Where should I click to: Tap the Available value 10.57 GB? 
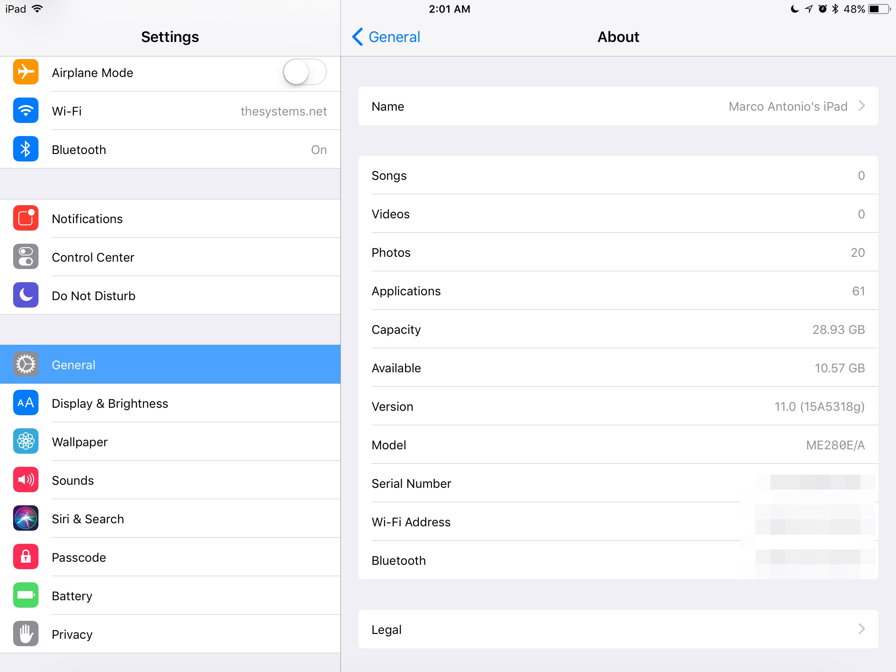click(840, 368)
